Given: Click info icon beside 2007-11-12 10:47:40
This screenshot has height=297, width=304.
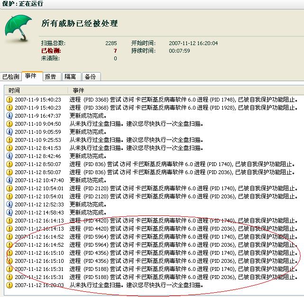Looking at the screenshot, I should [x=9, y=180].
